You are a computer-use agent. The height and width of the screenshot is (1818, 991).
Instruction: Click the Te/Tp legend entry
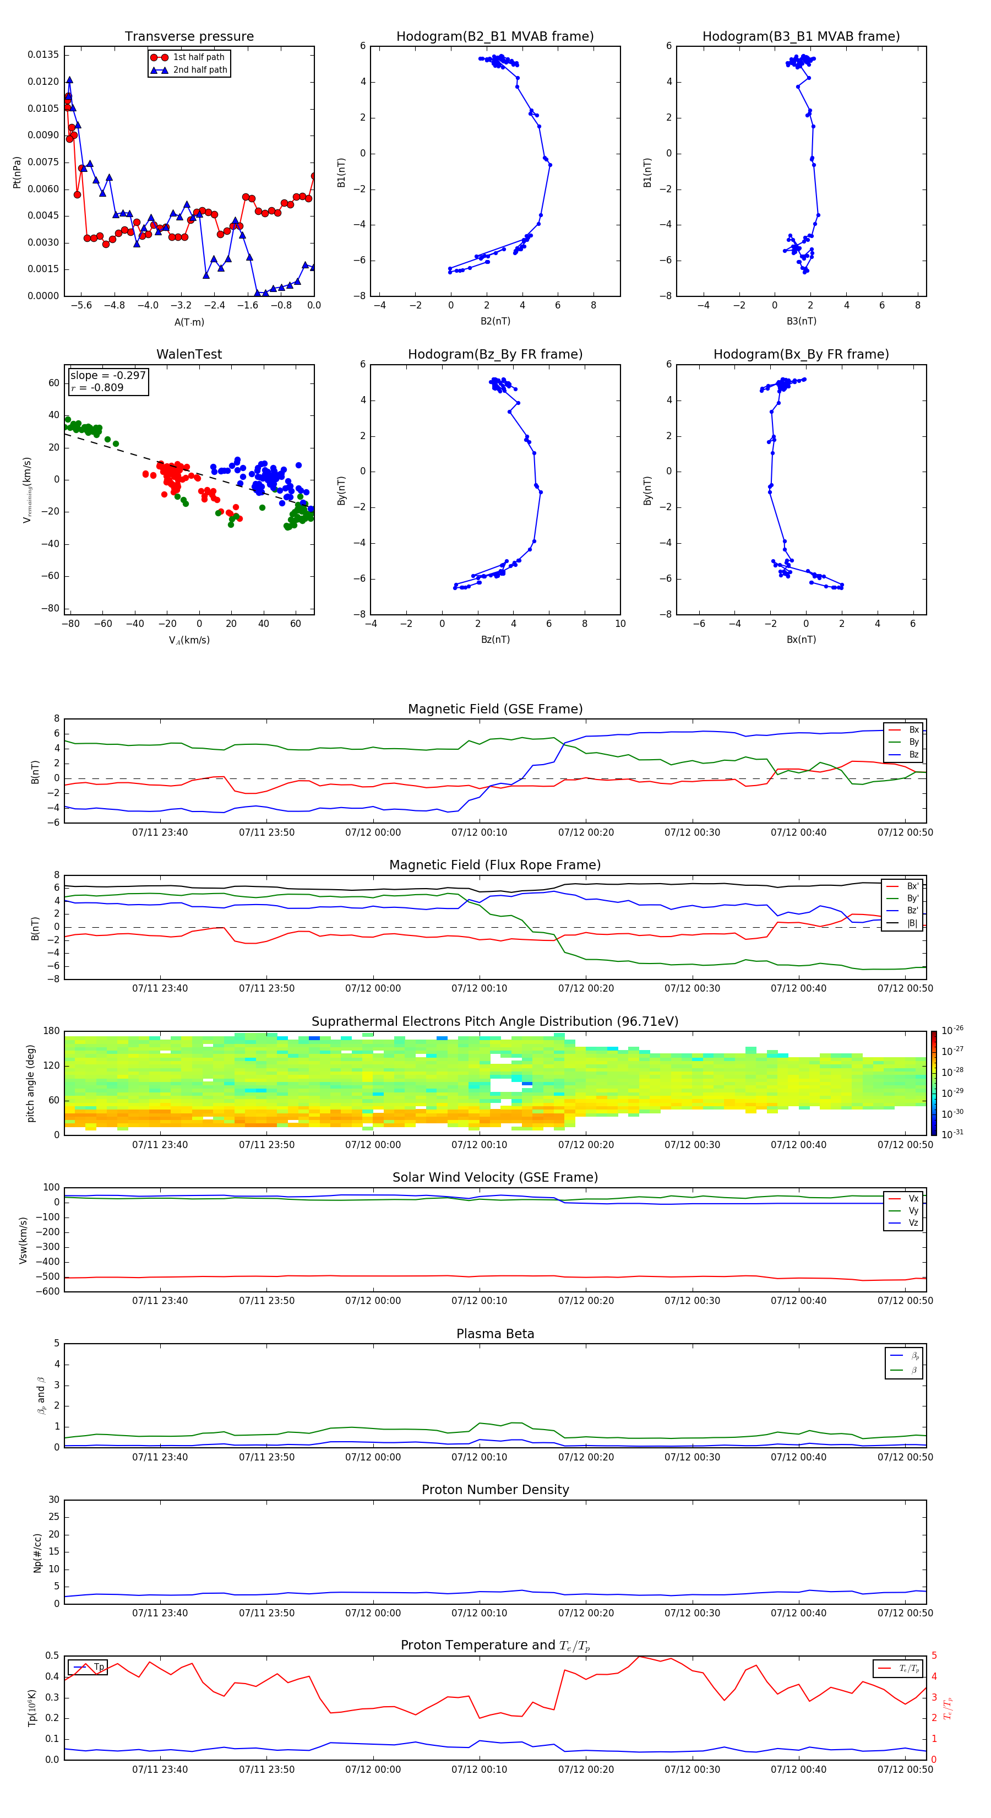click(898, 1668)
